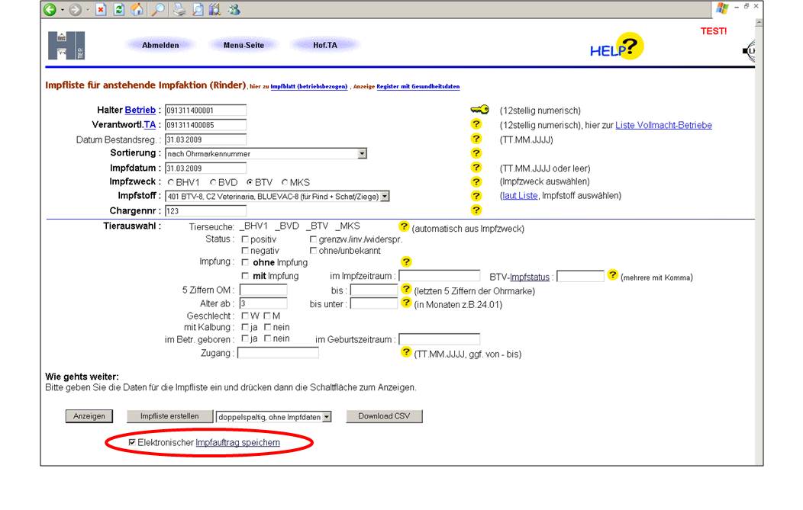Viewport: 803px width, 510px height.
Task: Open the Impfstoff dropdown list
Action: pos(385,197)
